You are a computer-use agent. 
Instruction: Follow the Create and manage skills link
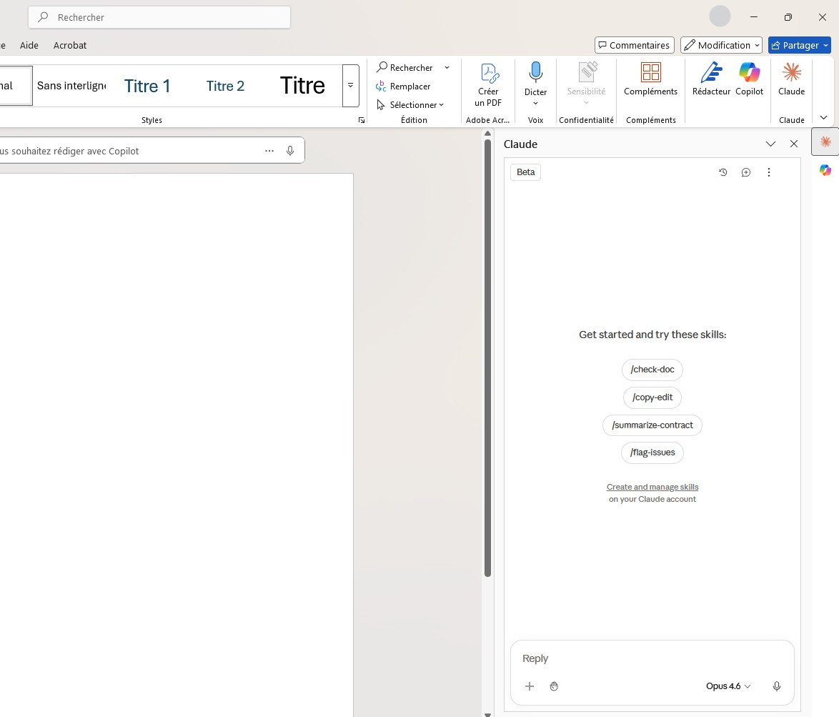coord(652,487)
